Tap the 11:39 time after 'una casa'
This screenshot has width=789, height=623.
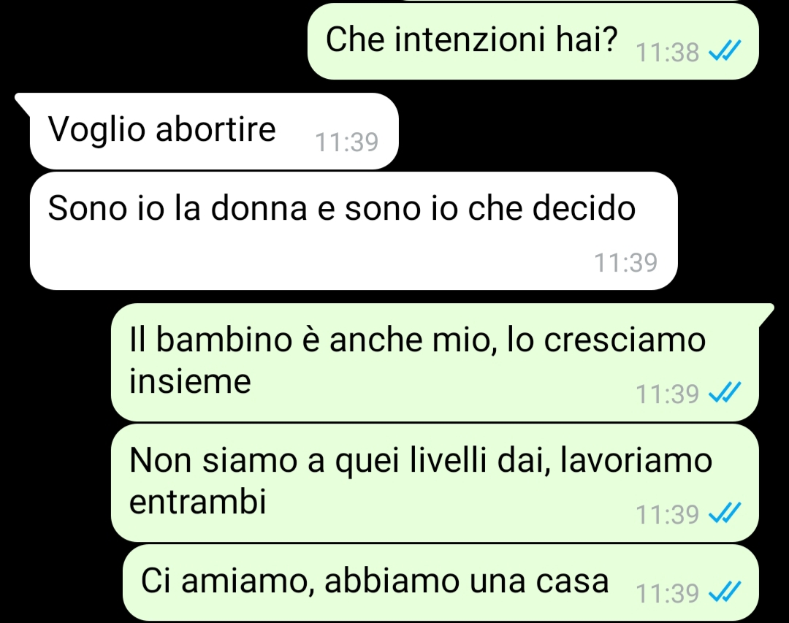667,593
